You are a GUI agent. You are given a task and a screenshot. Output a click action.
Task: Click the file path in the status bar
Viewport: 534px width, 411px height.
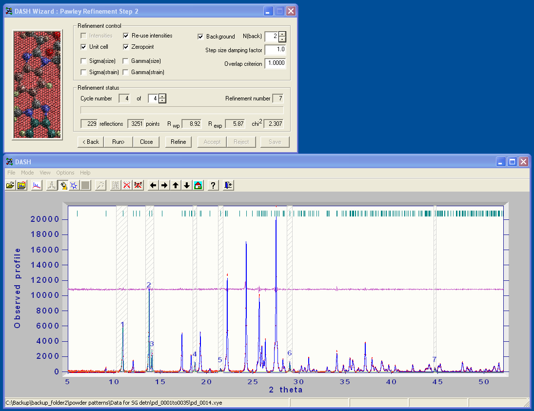114,403
